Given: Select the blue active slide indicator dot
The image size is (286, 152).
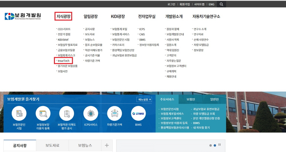Looking at the screenshot, I should [x=215, y=145].
